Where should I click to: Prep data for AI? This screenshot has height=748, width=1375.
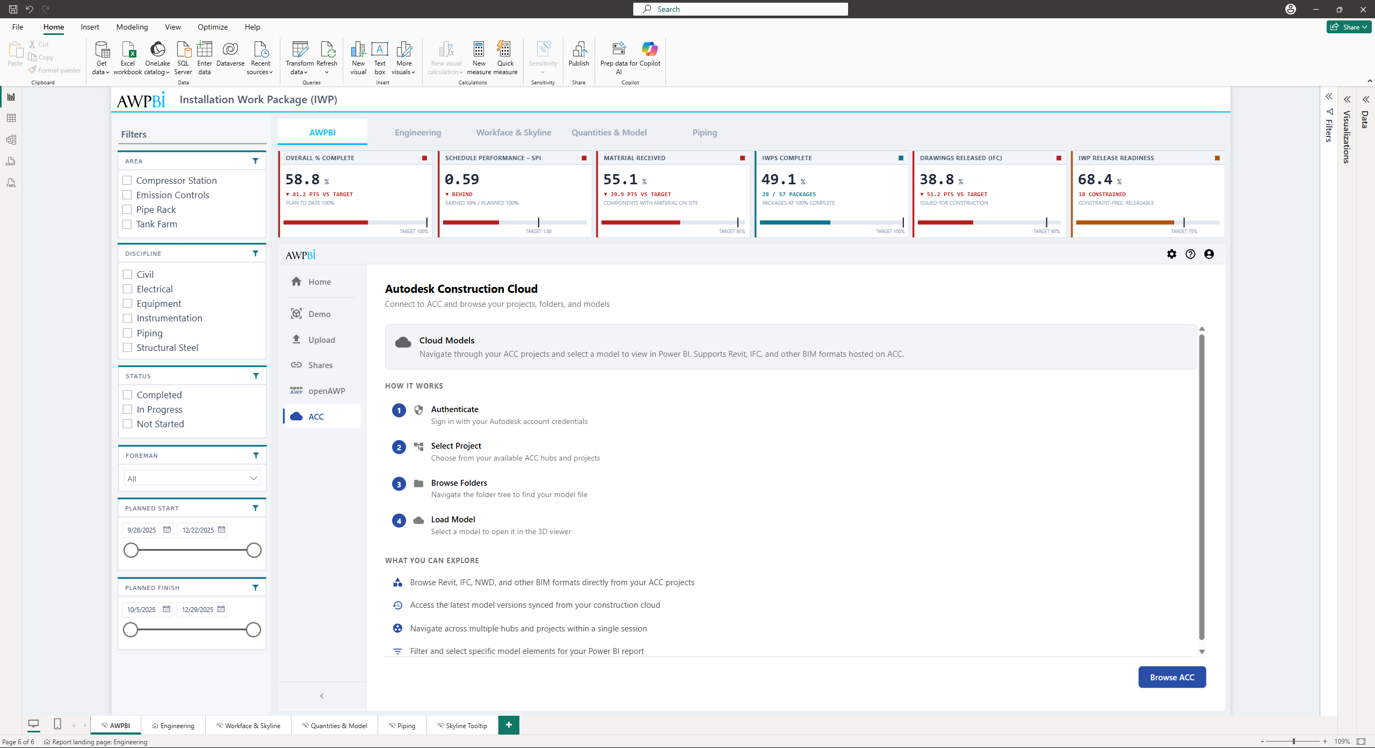coord(619,58)
